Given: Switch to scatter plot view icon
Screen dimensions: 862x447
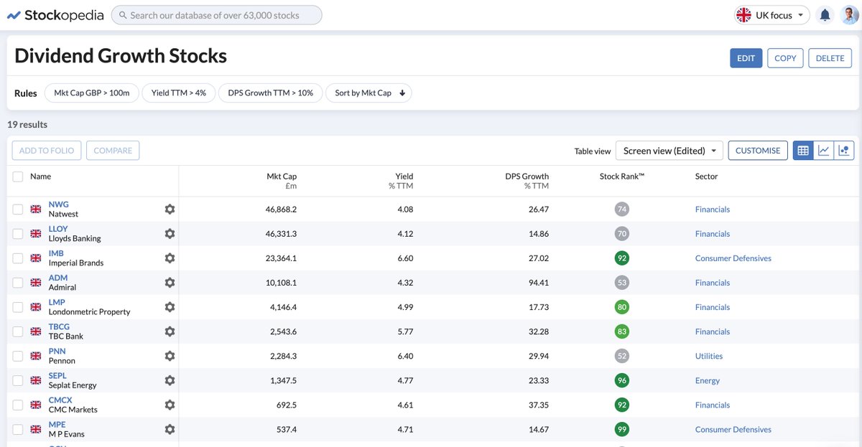Looking at the screenshot, I should [x=844, y=151].
